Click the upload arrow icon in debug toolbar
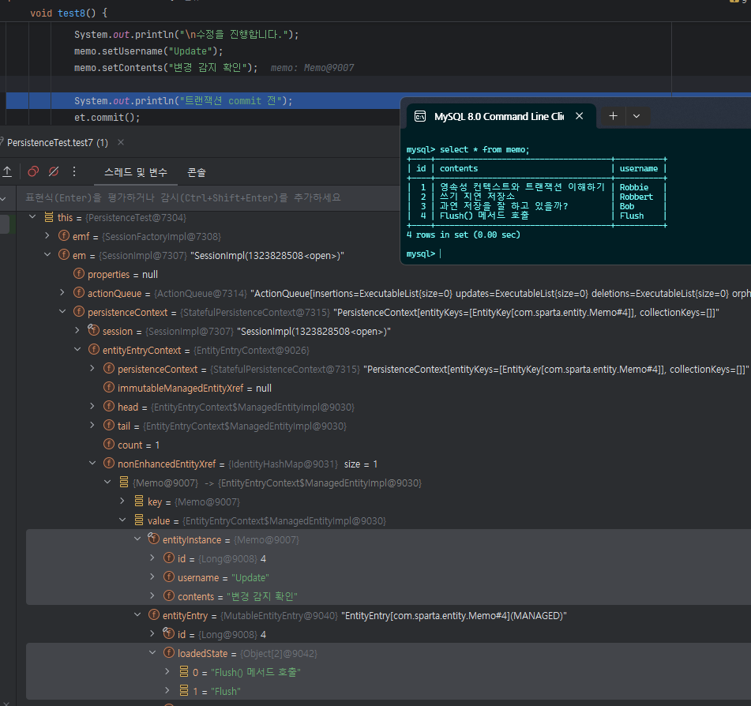Screen dimensions: 751x706 7,171
